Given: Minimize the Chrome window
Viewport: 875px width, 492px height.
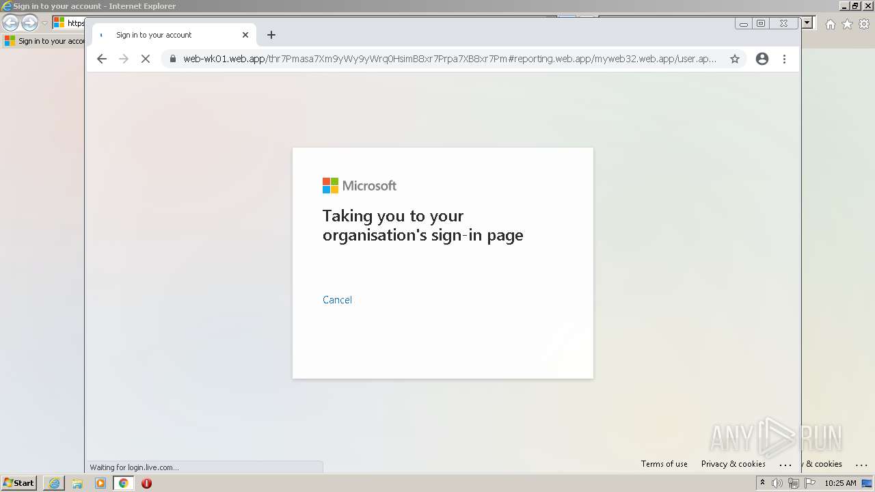Looking at the screenshot, I should (x=744, y=23).
